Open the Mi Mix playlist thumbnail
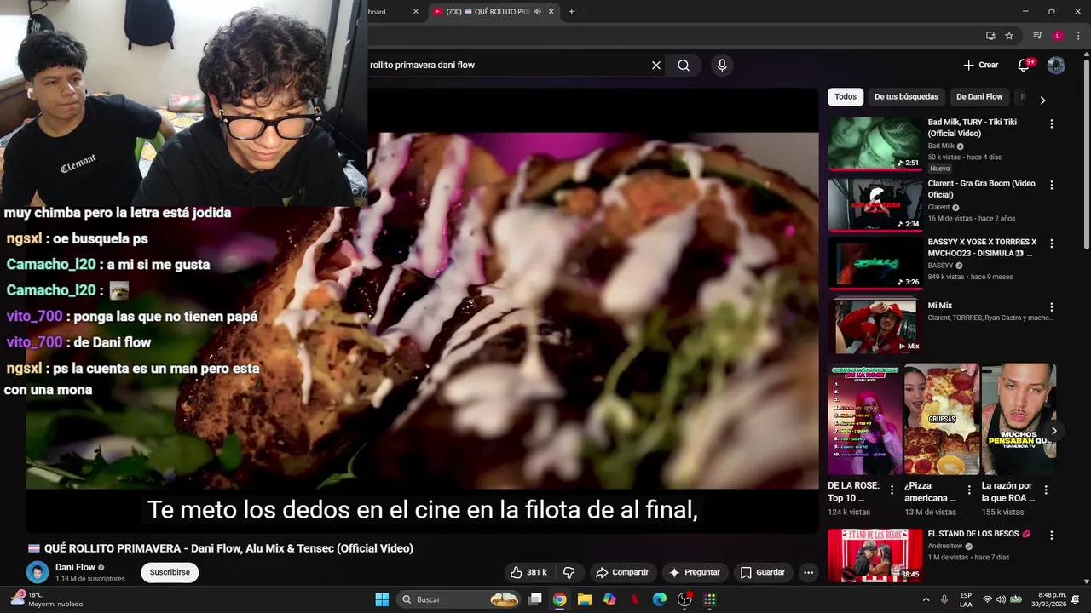The height and width of the screenshot is (613, 1091). [x=875, y=326]
